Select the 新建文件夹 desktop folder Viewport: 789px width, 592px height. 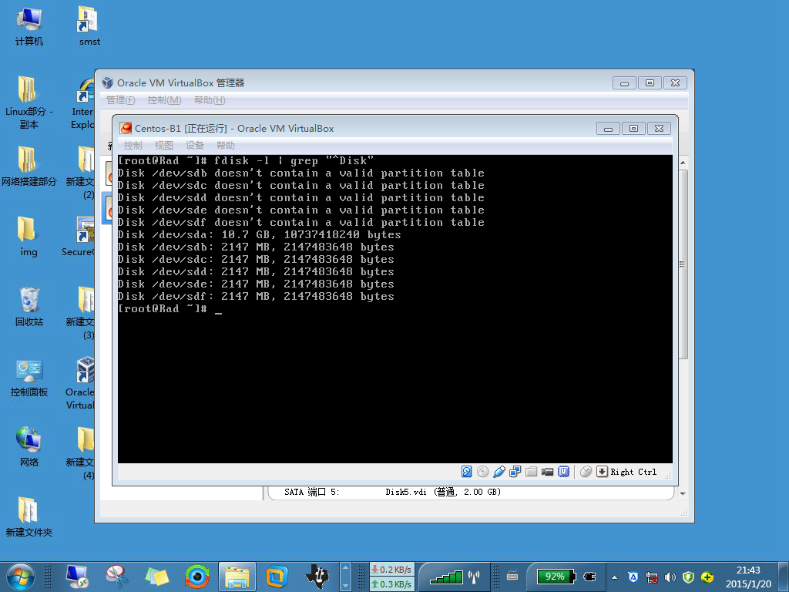tap(29, 517)
